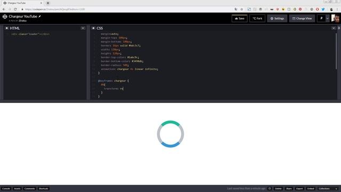Click the browser forward arrow

coord(10,10)
